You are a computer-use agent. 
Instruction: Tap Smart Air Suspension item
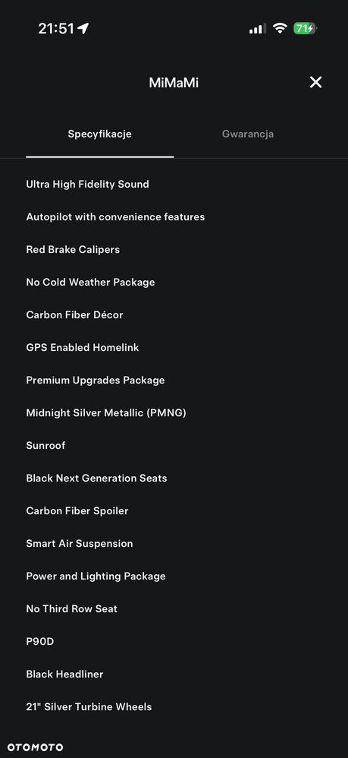(80, 544)
